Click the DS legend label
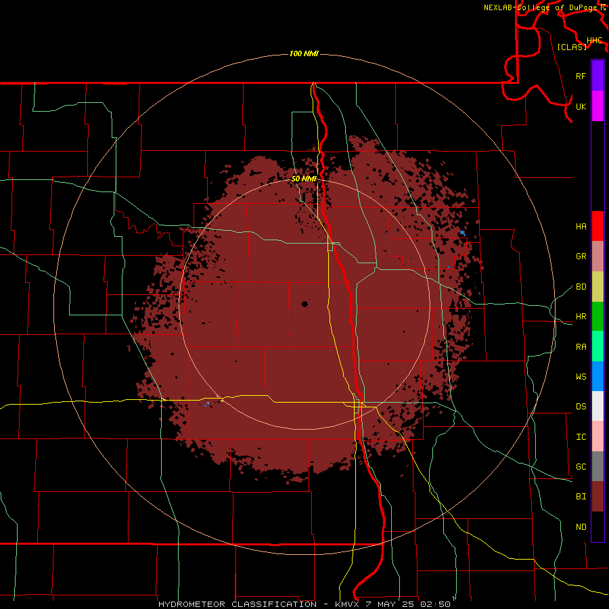The width and height of the screenshot is (609, 609). coord(581,406)
